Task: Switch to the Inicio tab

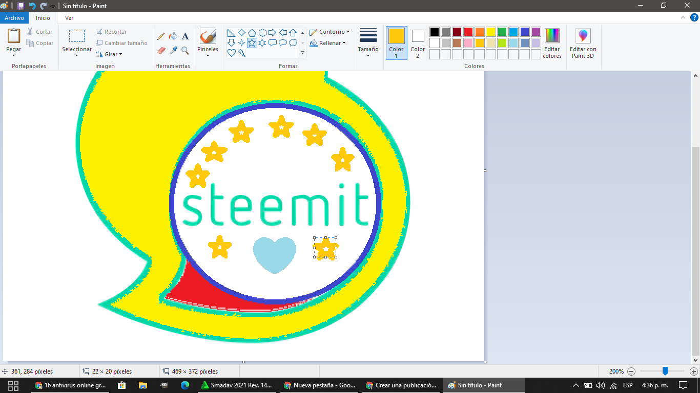Action: coord(43,18)
